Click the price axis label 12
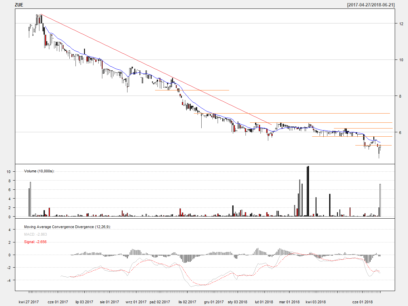Viewport: 408px width, 306px height. pyautogui.click(x=401, y=23)
